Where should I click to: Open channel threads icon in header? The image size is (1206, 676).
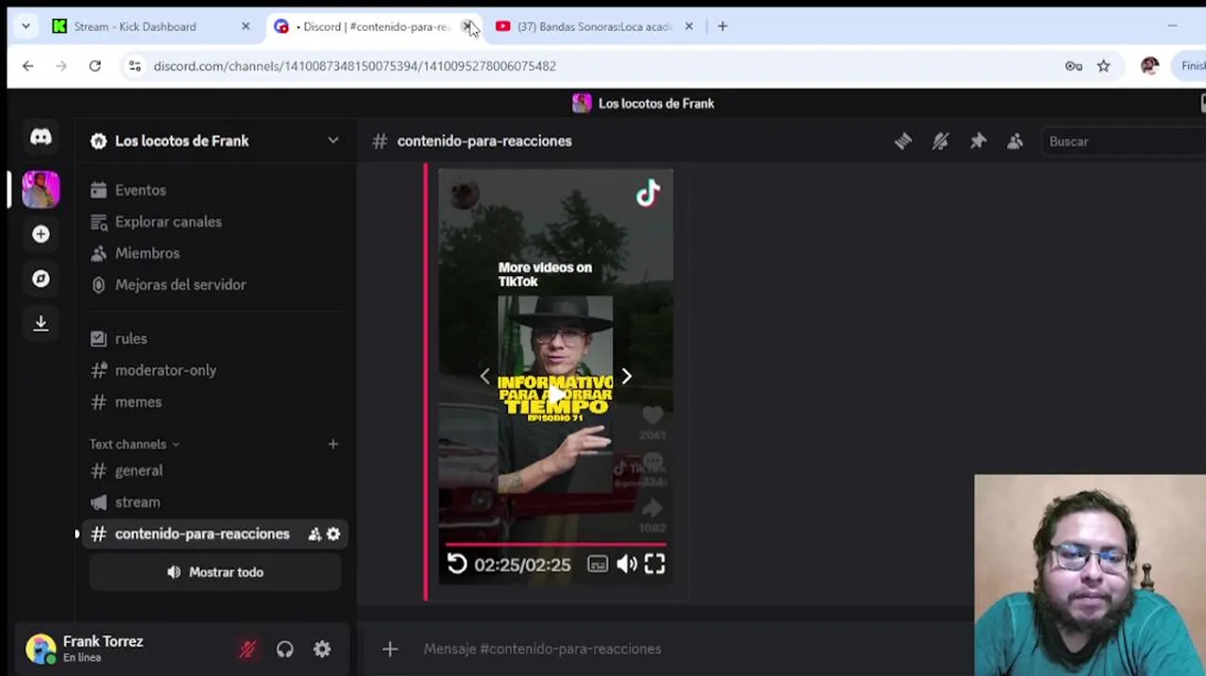(903, 141)
